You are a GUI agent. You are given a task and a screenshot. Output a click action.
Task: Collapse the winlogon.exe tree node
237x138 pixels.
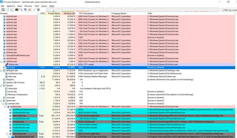coord(1,71)
